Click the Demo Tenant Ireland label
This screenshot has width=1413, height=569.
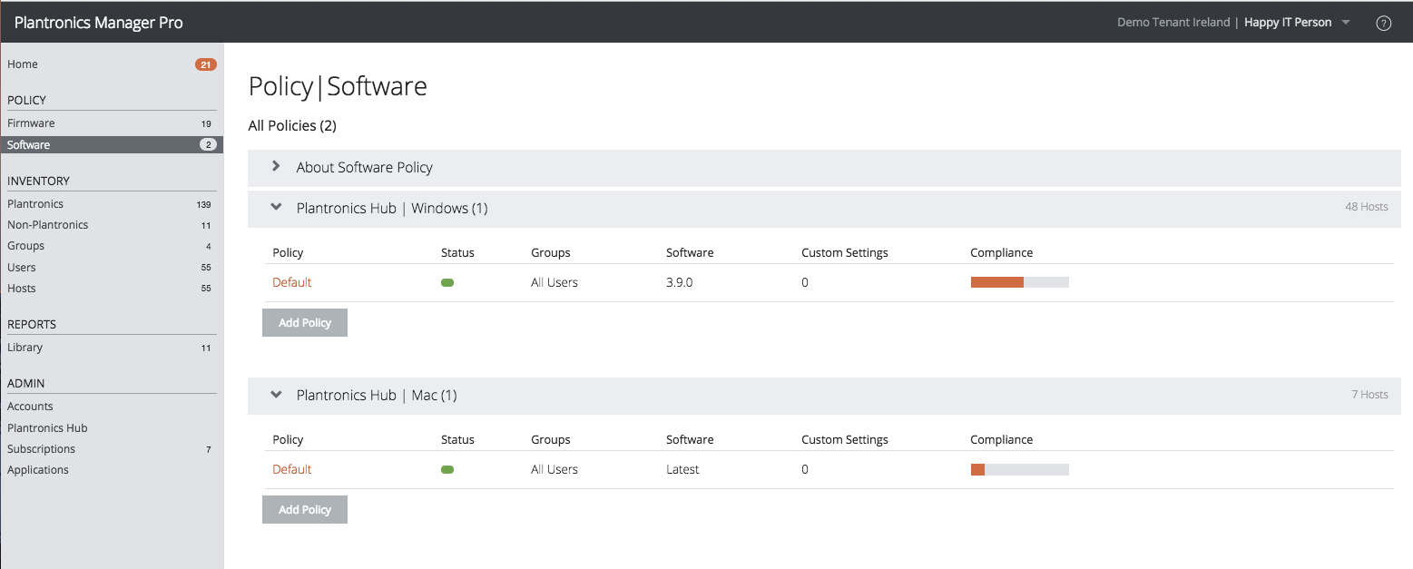(x=1173, y=23)
